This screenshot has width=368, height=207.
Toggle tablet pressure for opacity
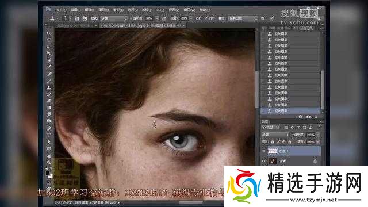(x=164, y=18)
